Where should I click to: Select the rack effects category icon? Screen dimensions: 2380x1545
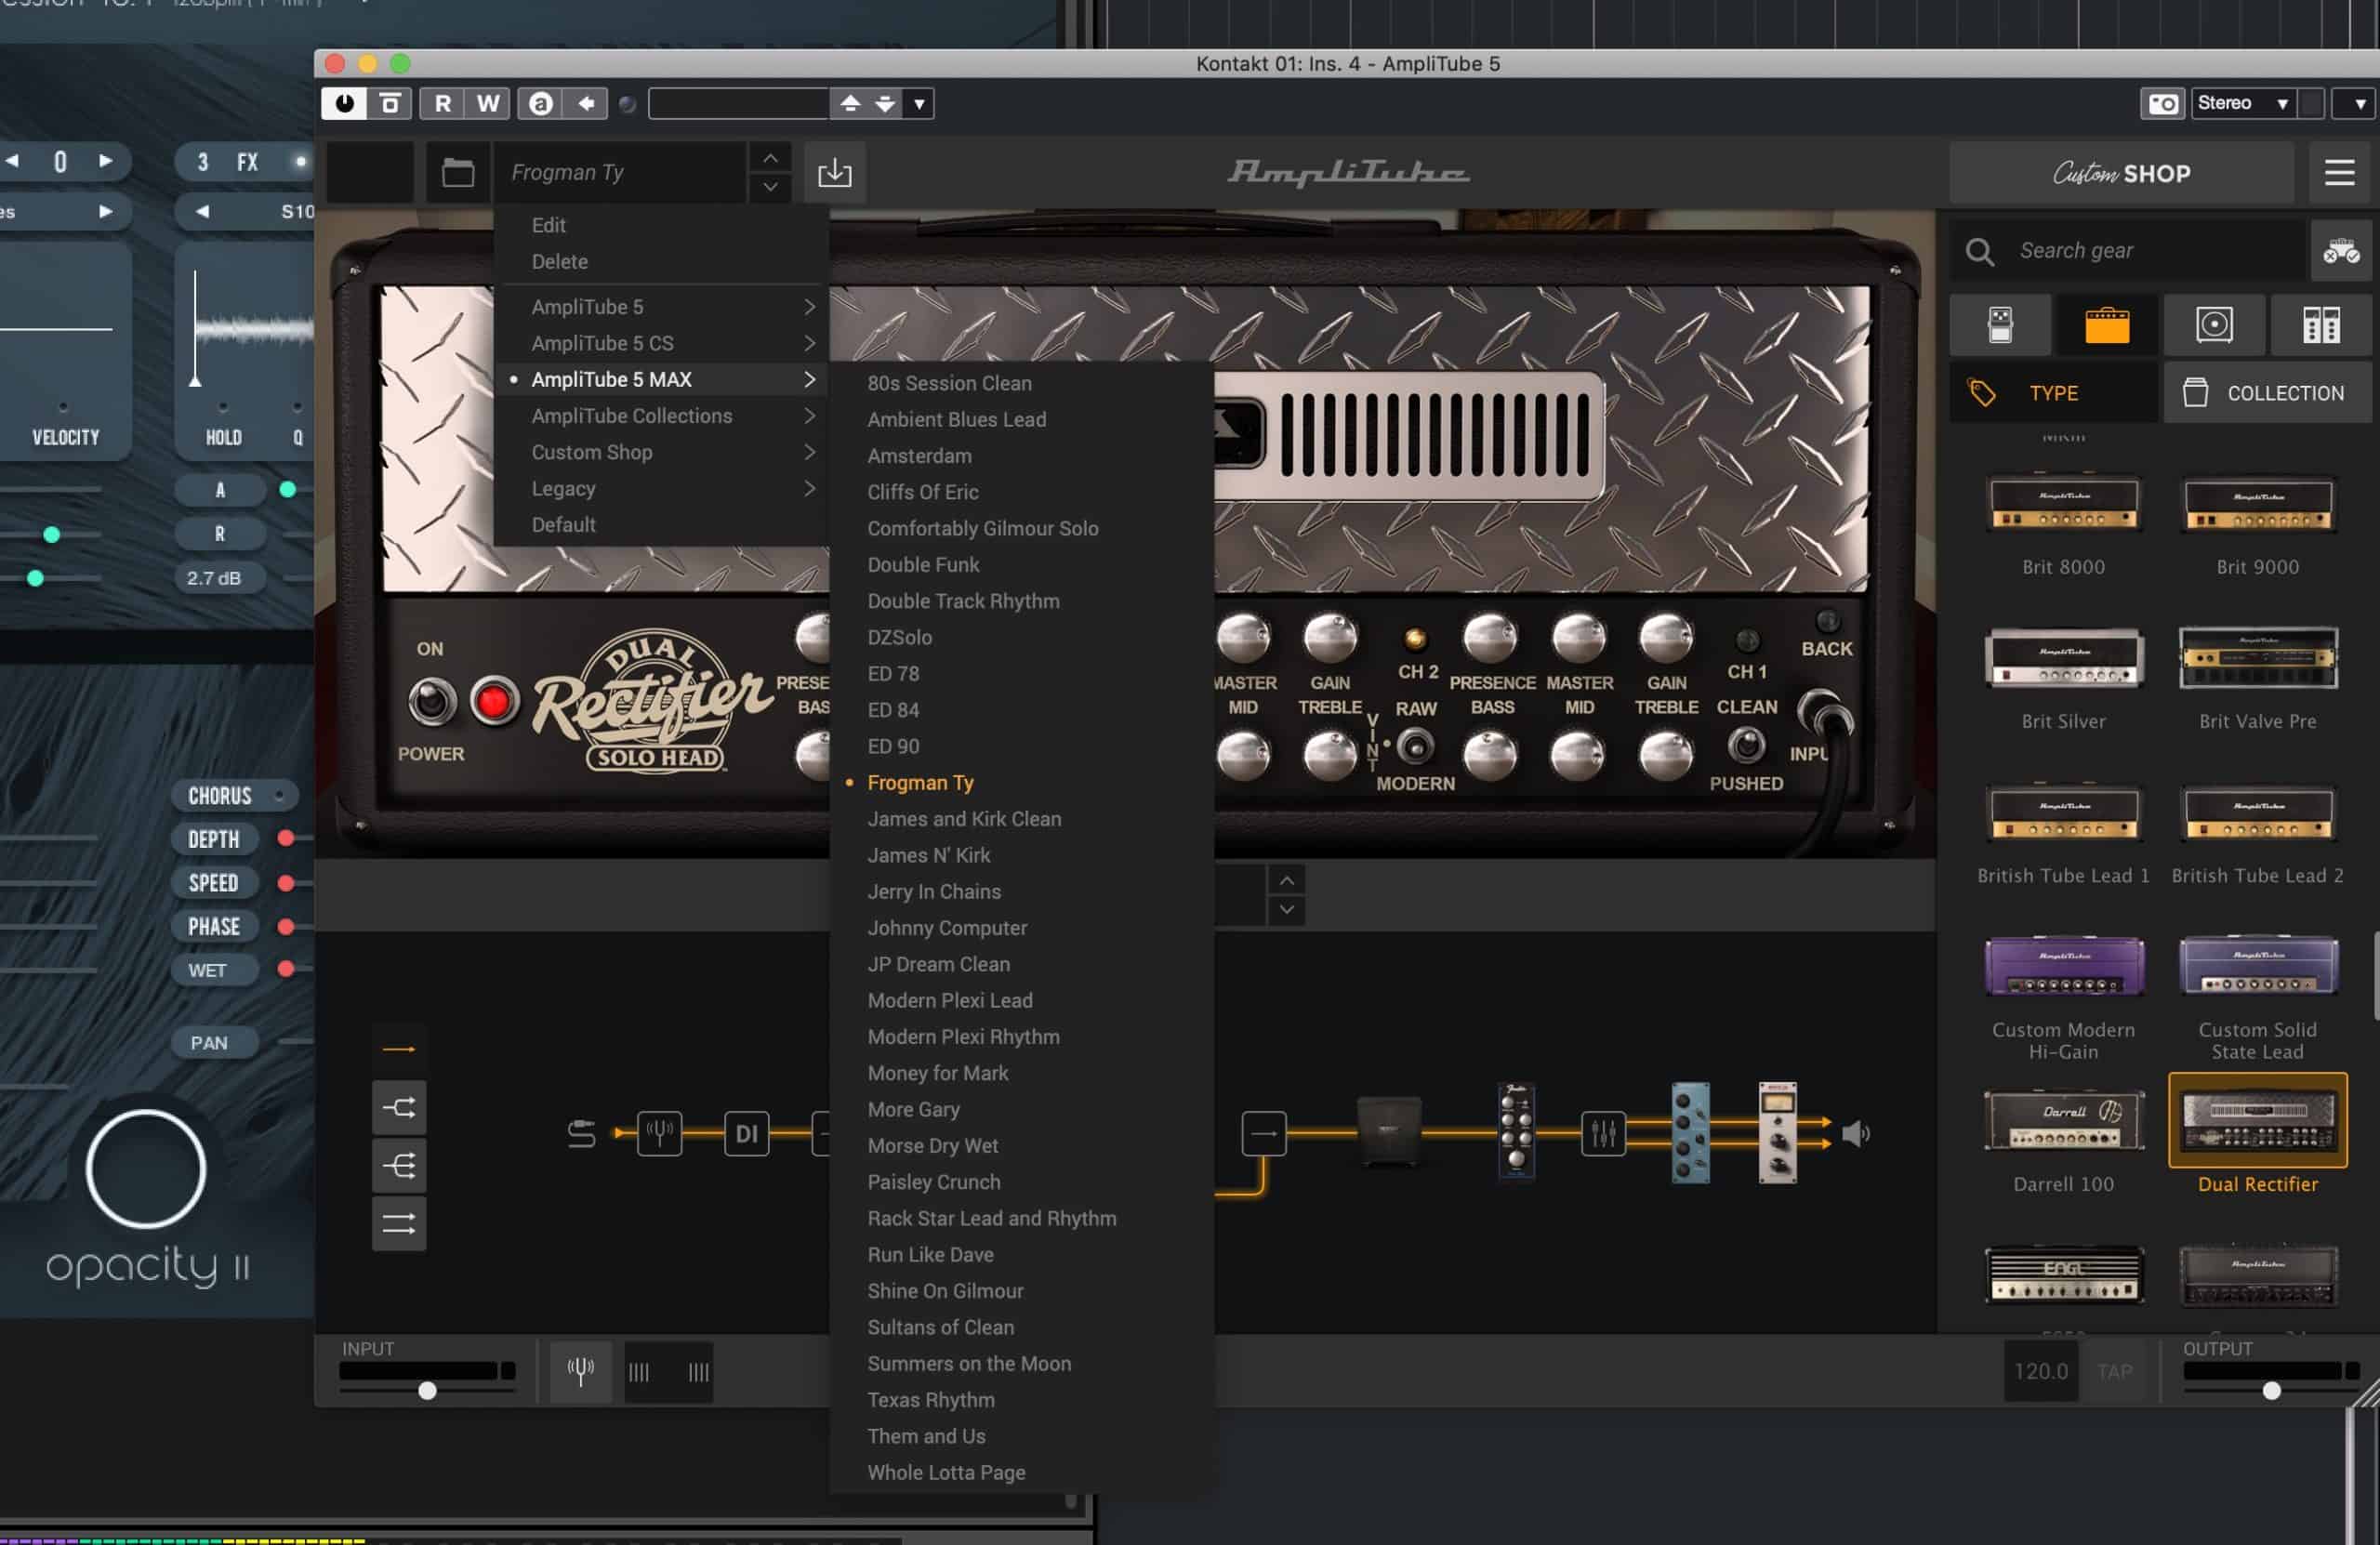click(x=2321, y=325)
